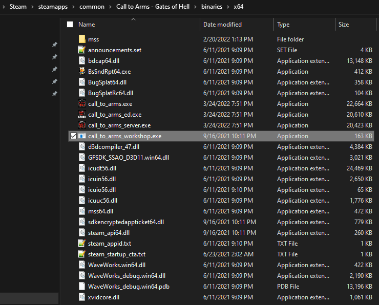Click the BugSplatRc64.dll file icon
Screen dimensions: 379x305
click(x=82, y=93)
